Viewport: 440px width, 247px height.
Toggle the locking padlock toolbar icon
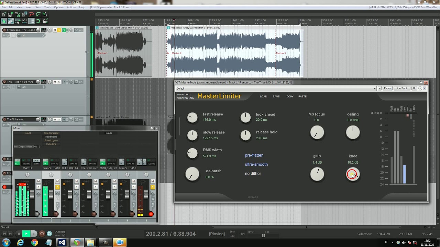(45, 21)
